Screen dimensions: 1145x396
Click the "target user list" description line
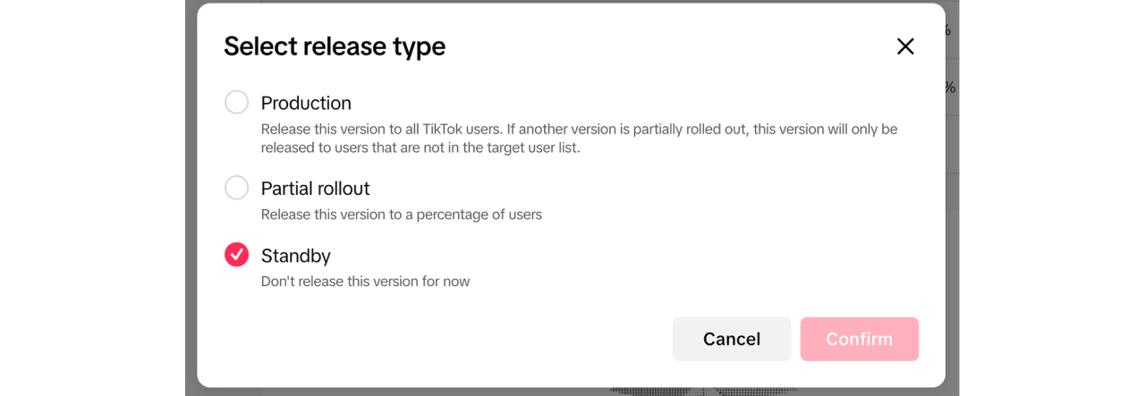tap(420, 148)
